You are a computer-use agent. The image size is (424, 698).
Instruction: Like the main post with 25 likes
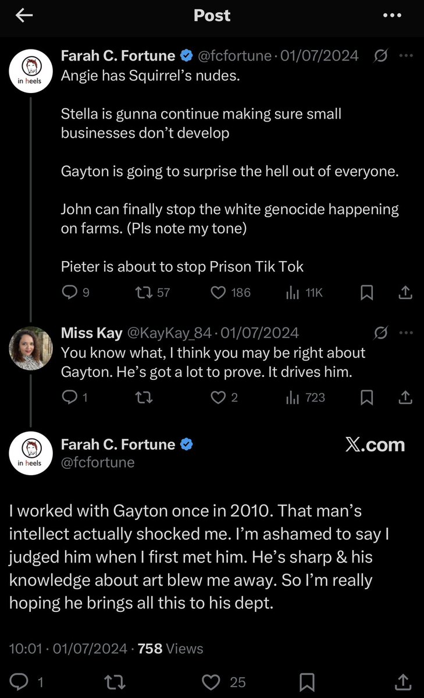click(212, 682)
